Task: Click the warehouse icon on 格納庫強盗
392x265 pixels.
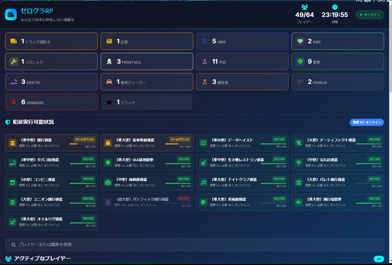Action: click(x=108, y=182)
